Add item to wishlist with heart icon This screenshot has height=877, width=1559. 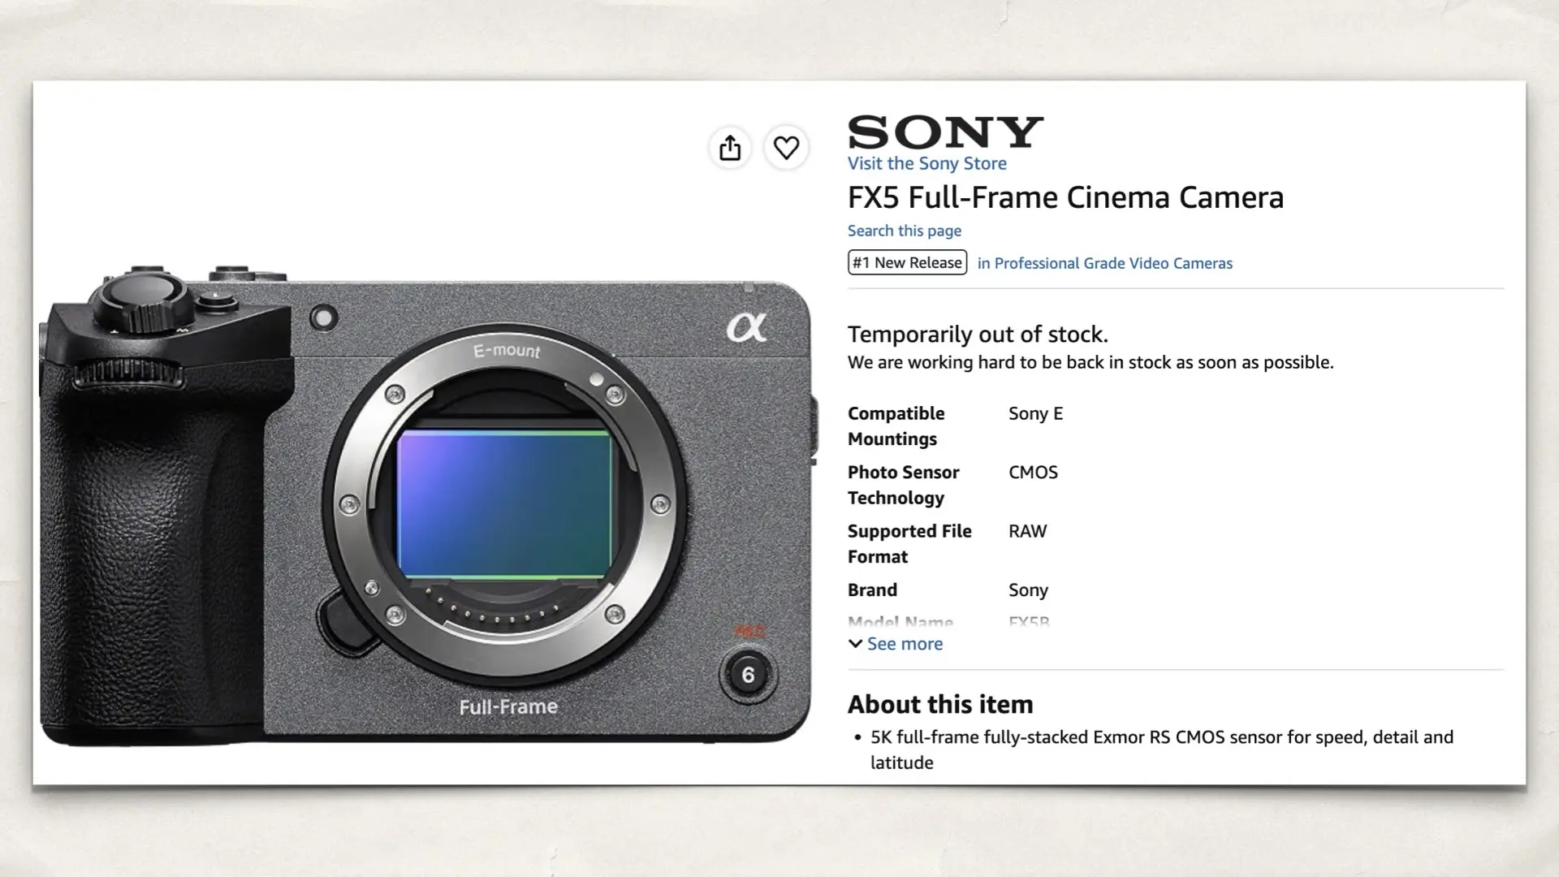pos(786,148)
